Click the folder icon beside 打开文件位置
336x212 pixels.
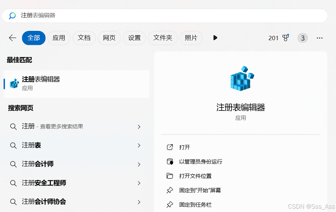tap(170, 176)
